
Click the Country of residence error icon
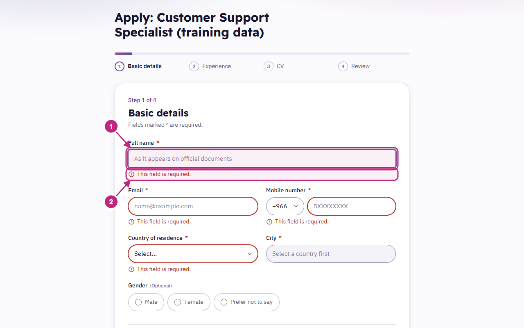131,269
